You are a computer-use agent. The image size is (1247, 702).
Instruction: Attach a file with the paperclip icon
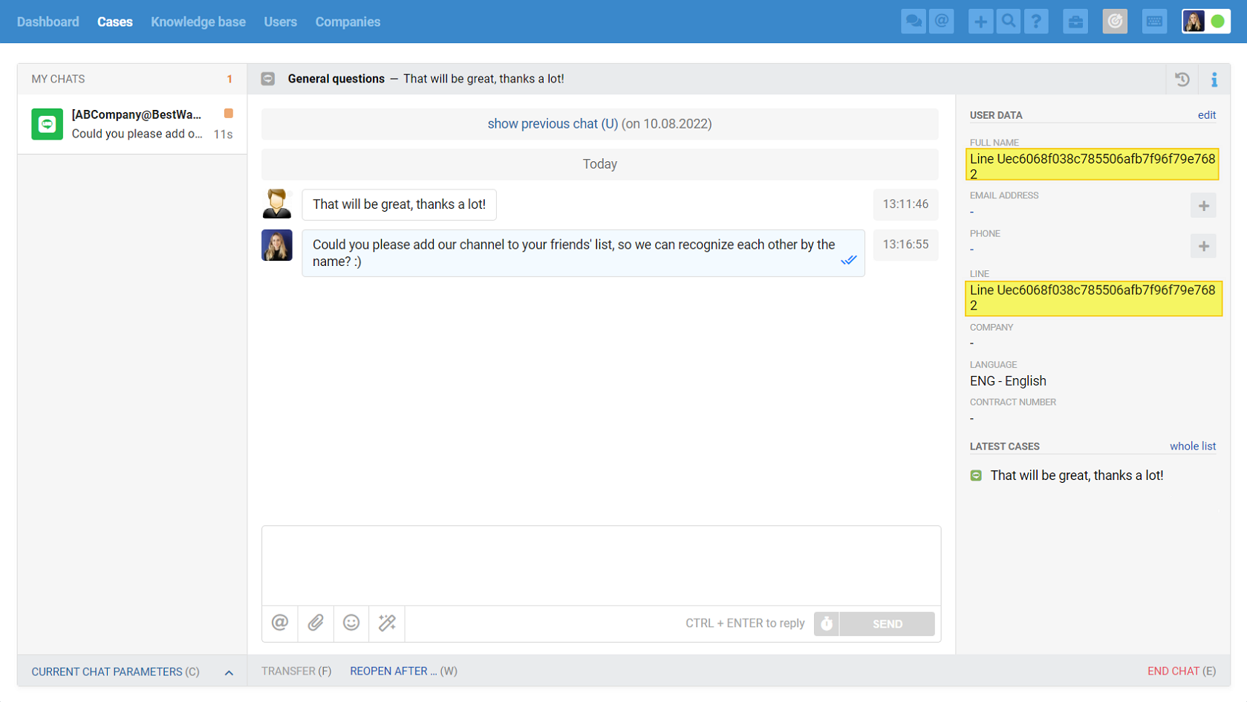point(315,623)
